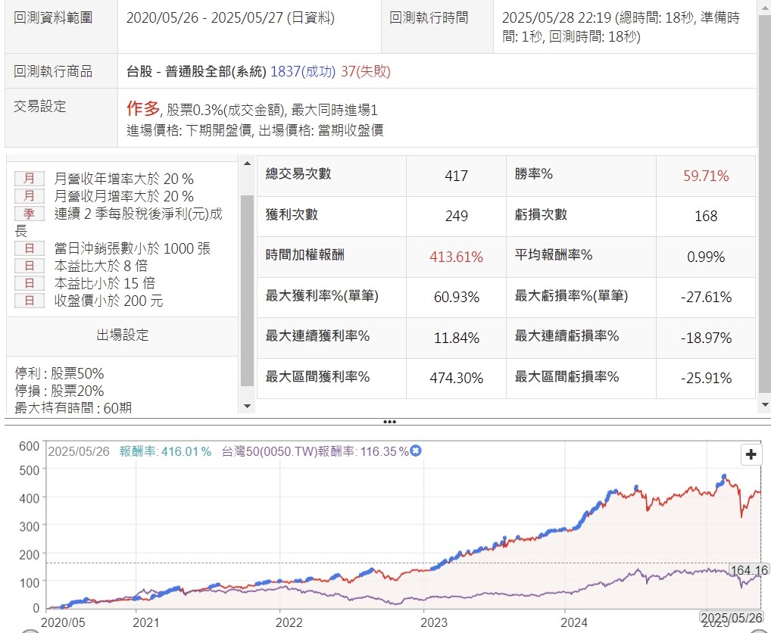Open the 37(失敗) failed stocks link

(x=365, y=72)
